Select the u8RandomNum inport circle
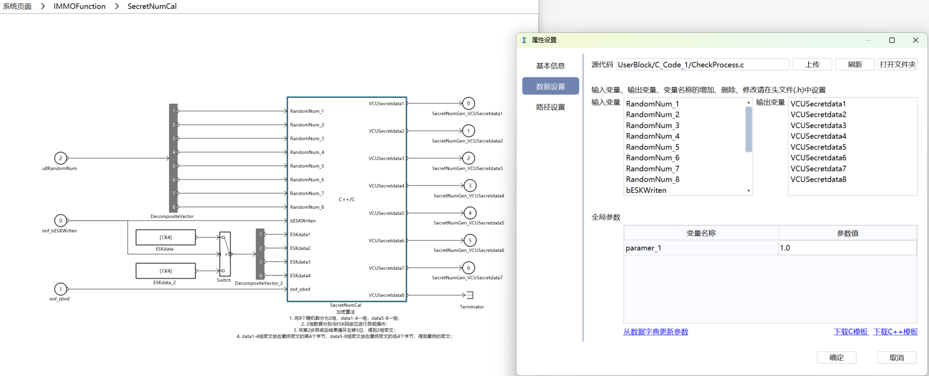Image resolution: width=929 pixels, height=376 pixels. pyautogui.click(x=61, y=158)
